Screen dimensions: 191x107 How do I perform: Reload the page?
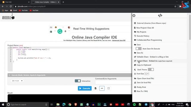(x=11, y=6)
